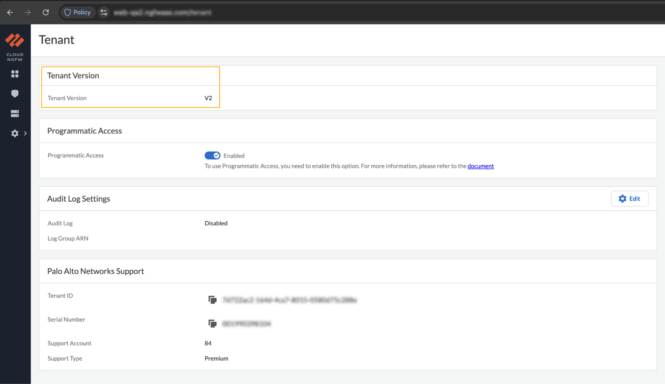
Task: Copy the Serial Number value
Action: [x=212, y=324]
